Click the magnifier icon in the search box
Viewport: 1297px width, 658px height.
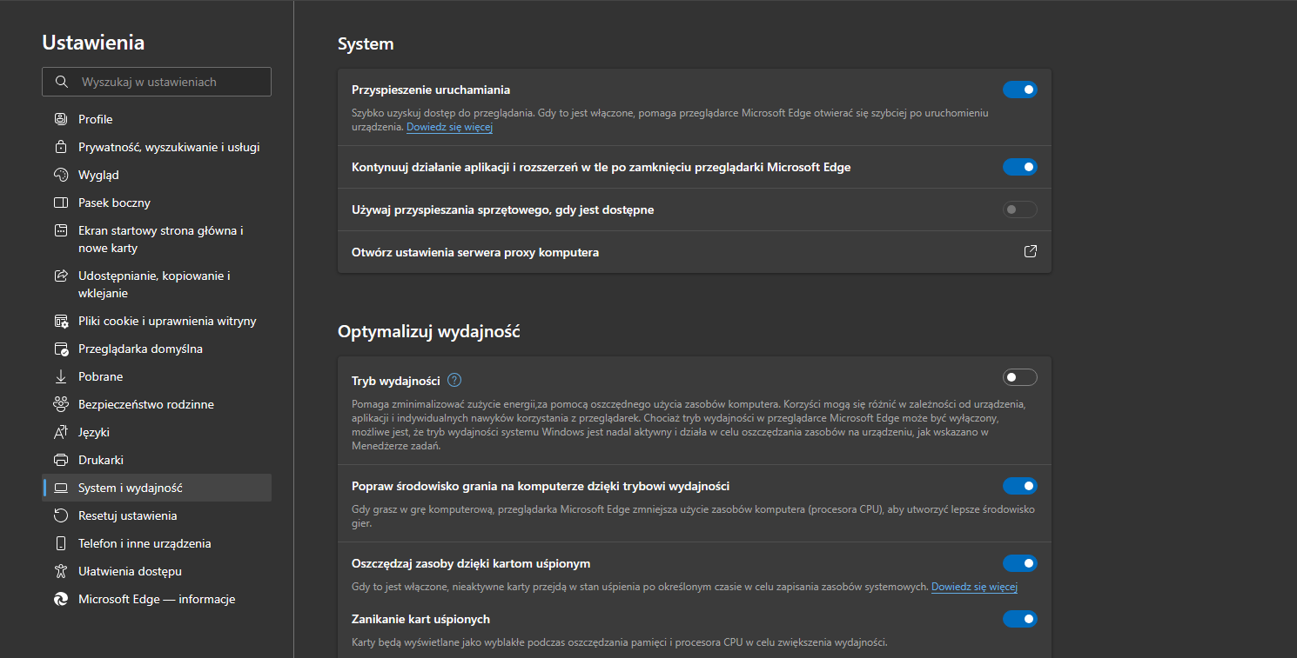[x=61, y=82]
